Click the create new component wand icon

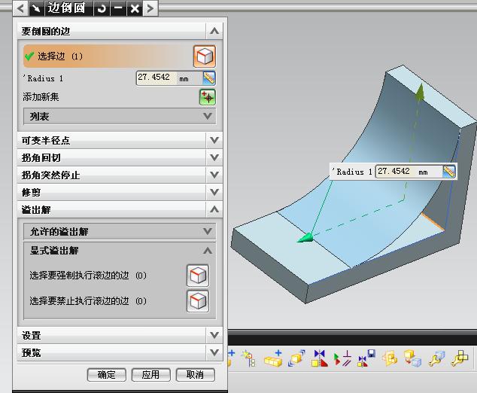click(x=248, y=358)
